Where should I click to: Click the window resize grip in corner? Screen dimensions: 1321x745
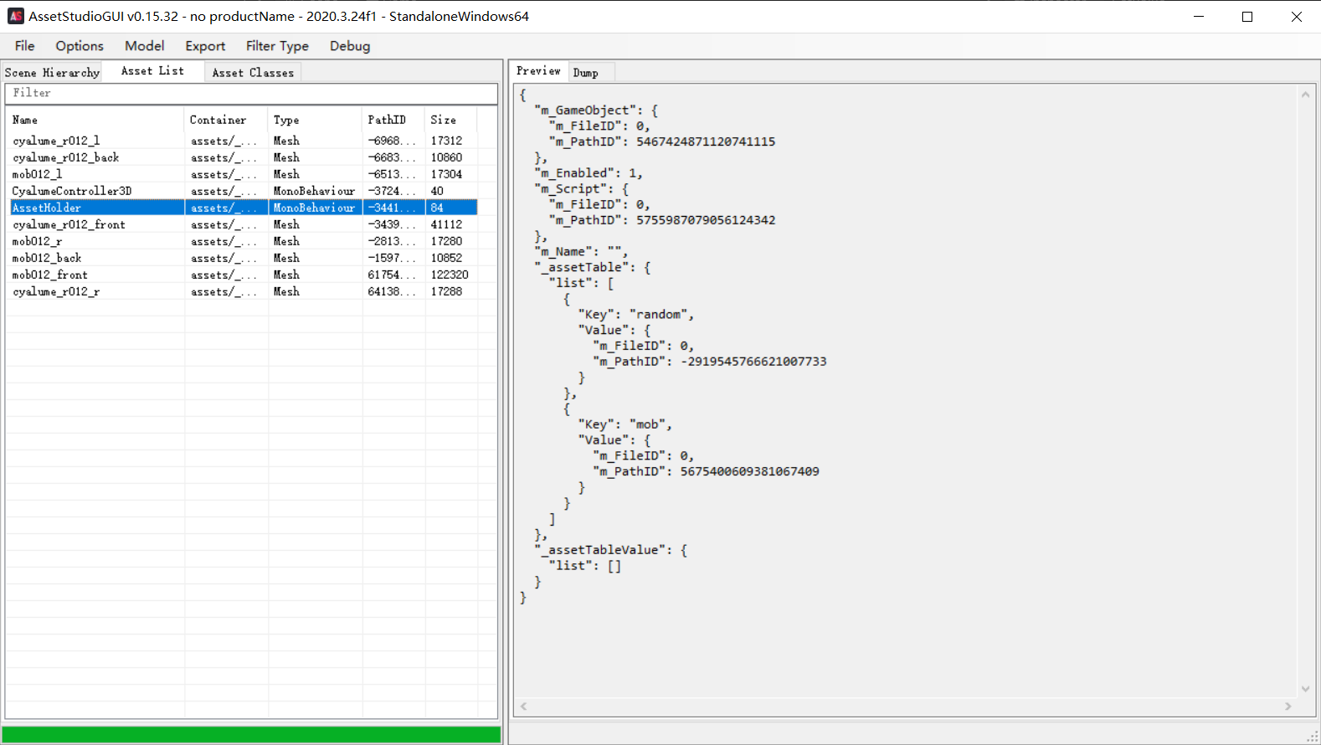click(x=1313, y=737)
